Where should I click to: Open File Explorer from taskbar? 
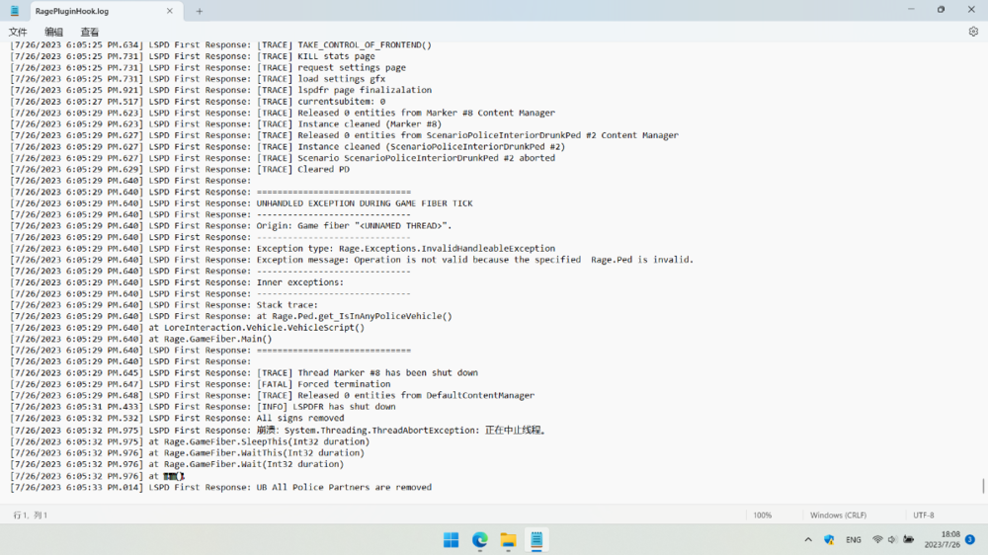[x=508, y=539]
